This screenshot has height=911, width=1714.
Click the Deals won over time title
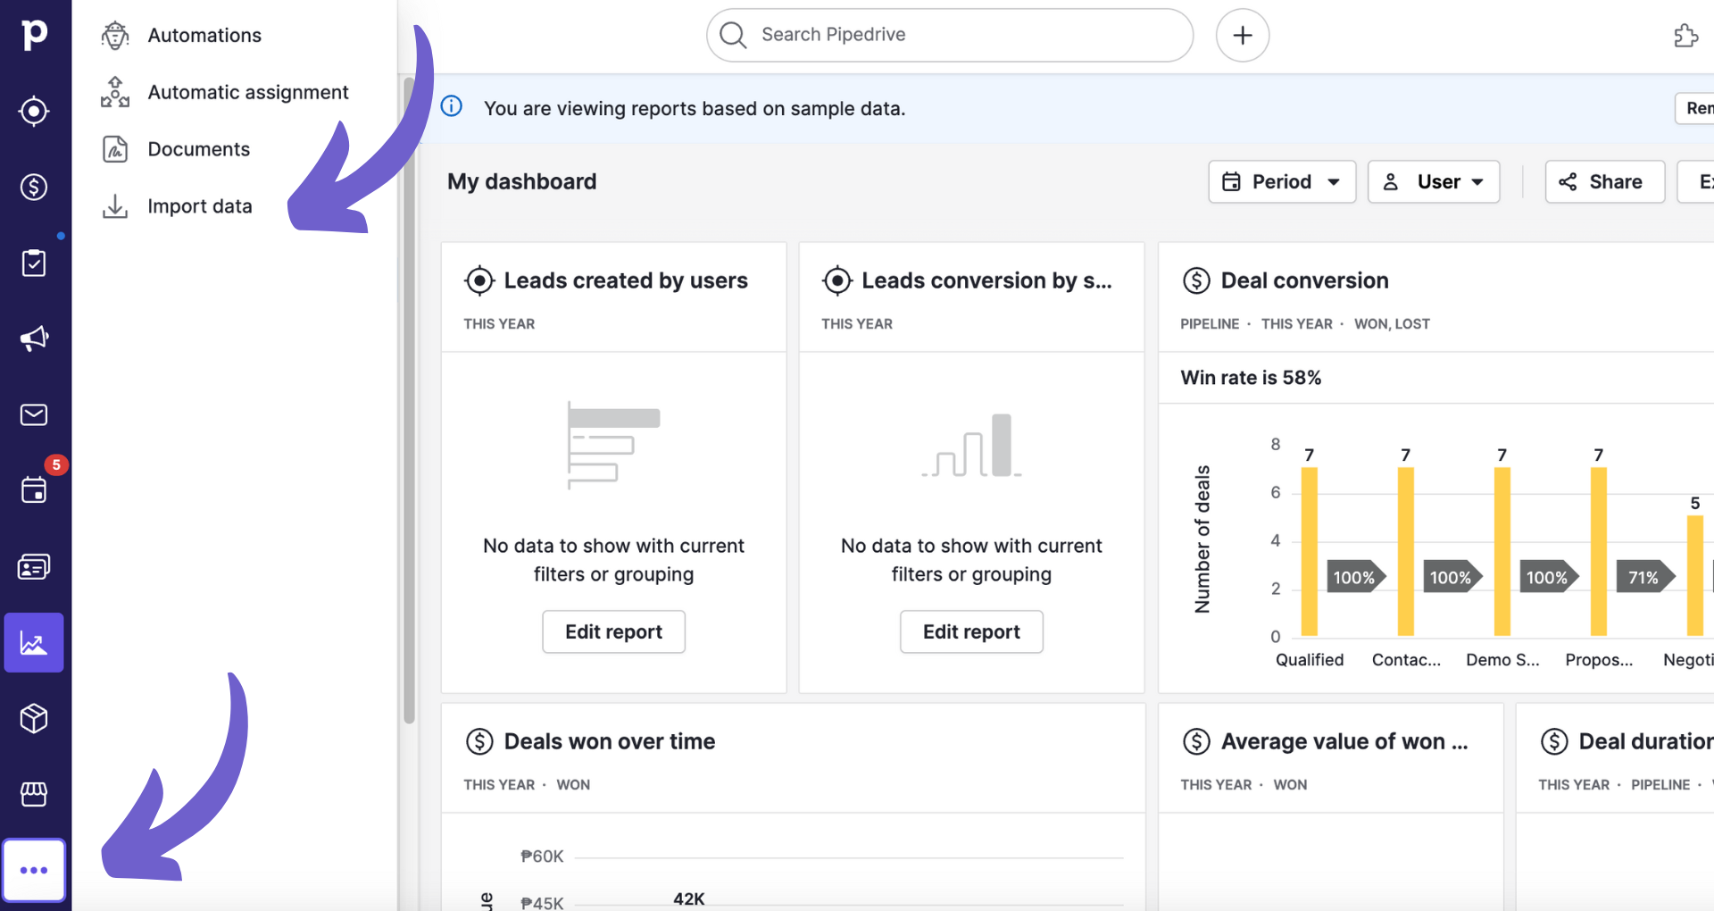610,741
